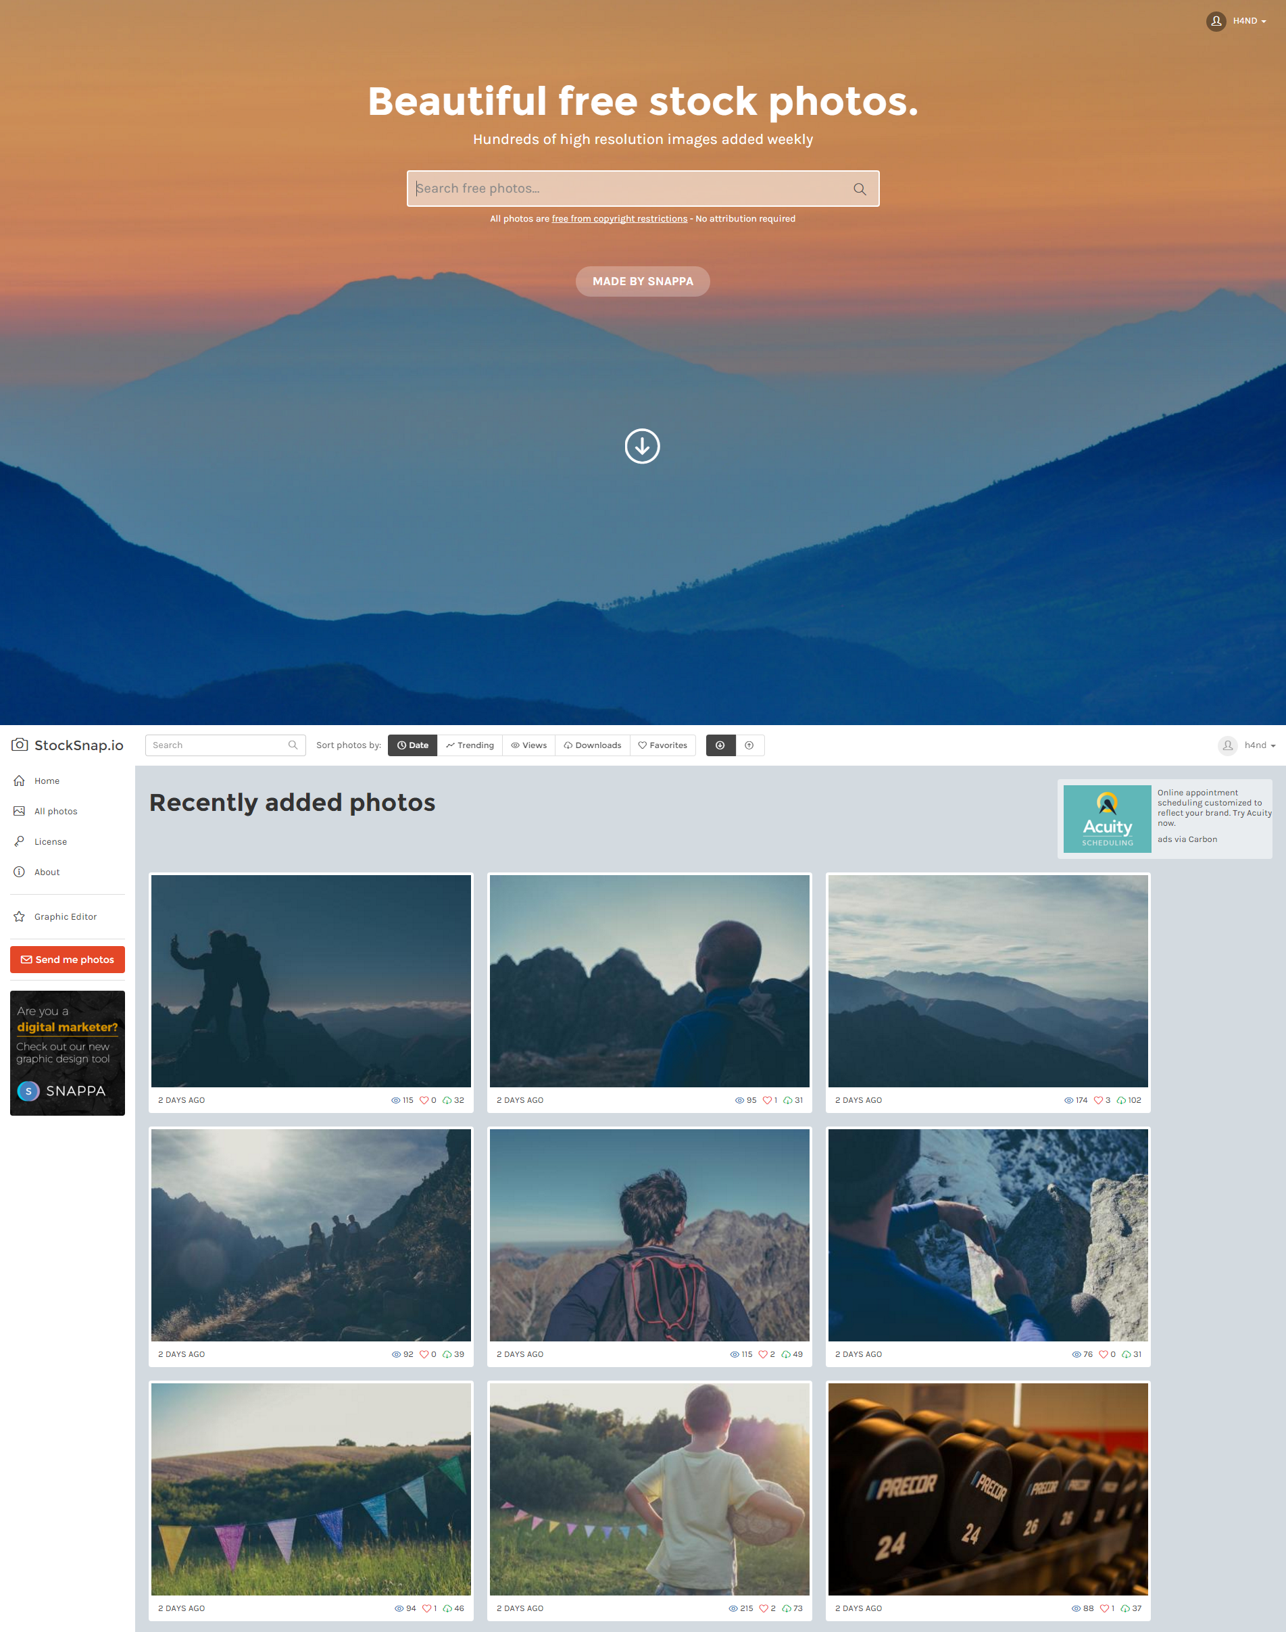1286x1632 pixels.
Task: Favorite the dumbbells photo via heart icon
Action: tap(1104, 1608)
